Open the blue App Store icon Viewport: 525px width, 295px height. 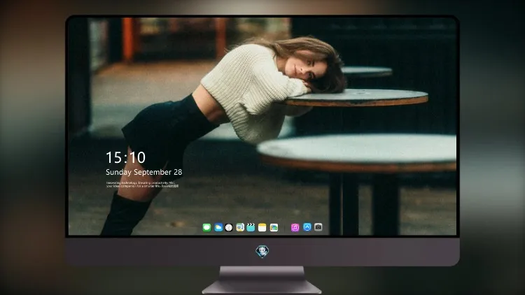(307, 227)
